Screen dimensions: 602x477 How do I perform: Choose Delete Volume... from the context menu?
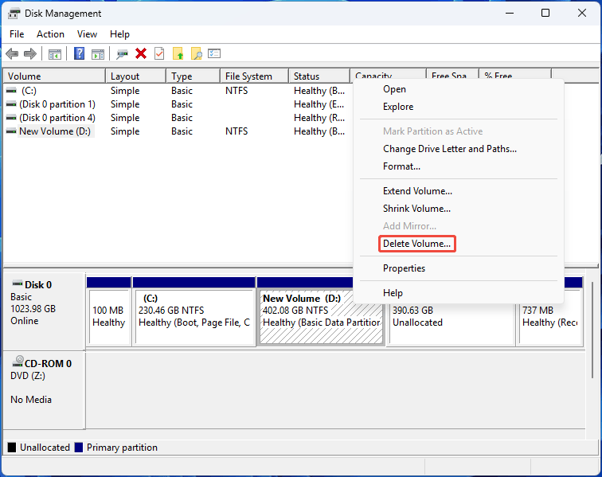pos(459,244)
